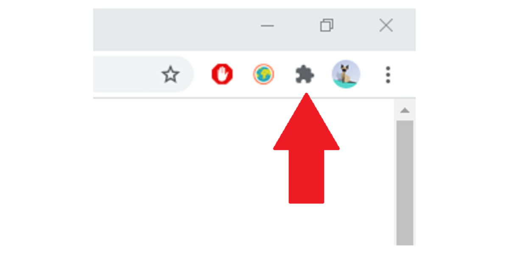Screen dimensions: 509x254
Task: Bookmark this page with the star
Action: coord(171,75)
